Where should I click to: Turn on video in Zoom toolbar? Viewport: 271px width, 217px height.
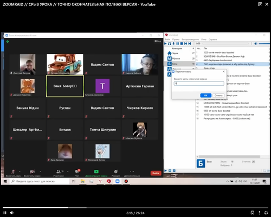coord(32,173)
